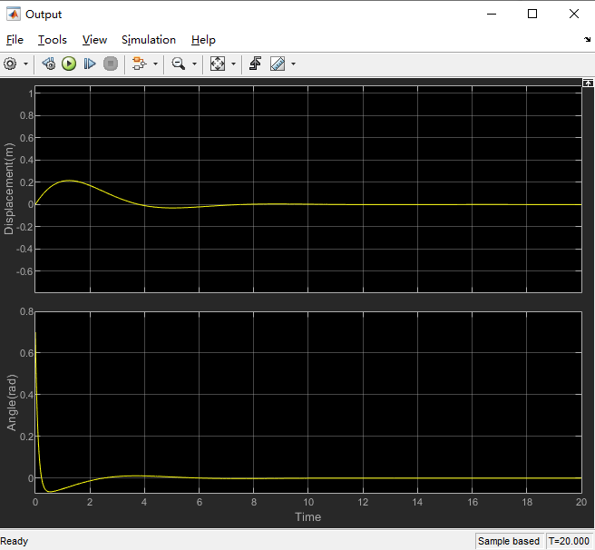The width and height of the screenshot is (595, 550).
Task: Open the scope configuration properties gear
Action: pyautogui.click(x=10, y=64)
